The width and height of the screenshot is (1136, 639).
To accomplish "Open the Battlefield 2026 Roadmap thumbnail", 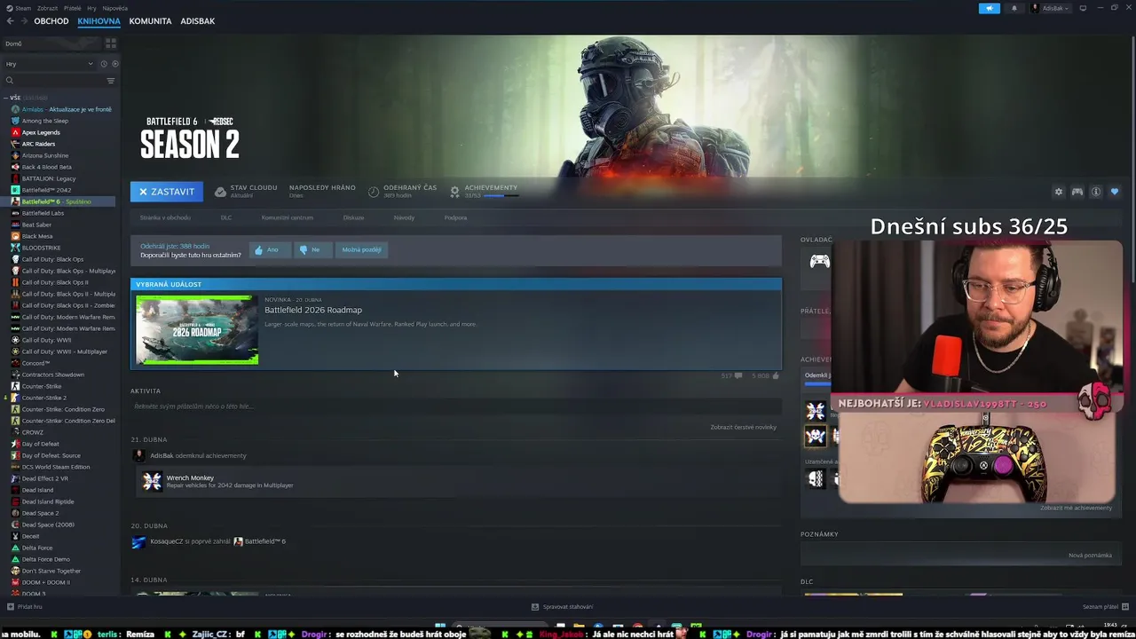I will pyautogui.click(x=197, y=329).
